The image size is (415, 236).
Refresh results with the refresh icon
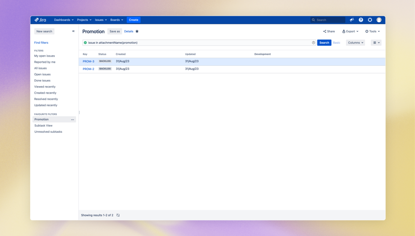tap(118, 215)
